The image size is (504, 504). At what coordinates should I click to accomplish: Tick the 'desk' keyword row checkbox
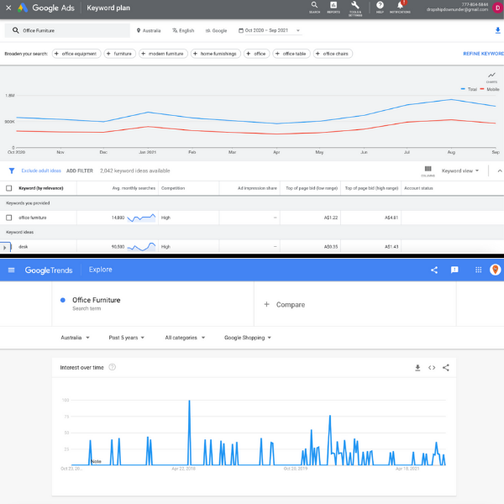click(x=9, y=247)
